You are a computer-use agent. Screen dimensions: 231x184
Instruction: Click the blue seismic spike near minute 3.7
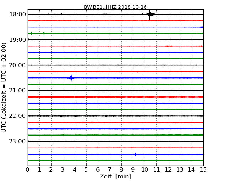71,78
